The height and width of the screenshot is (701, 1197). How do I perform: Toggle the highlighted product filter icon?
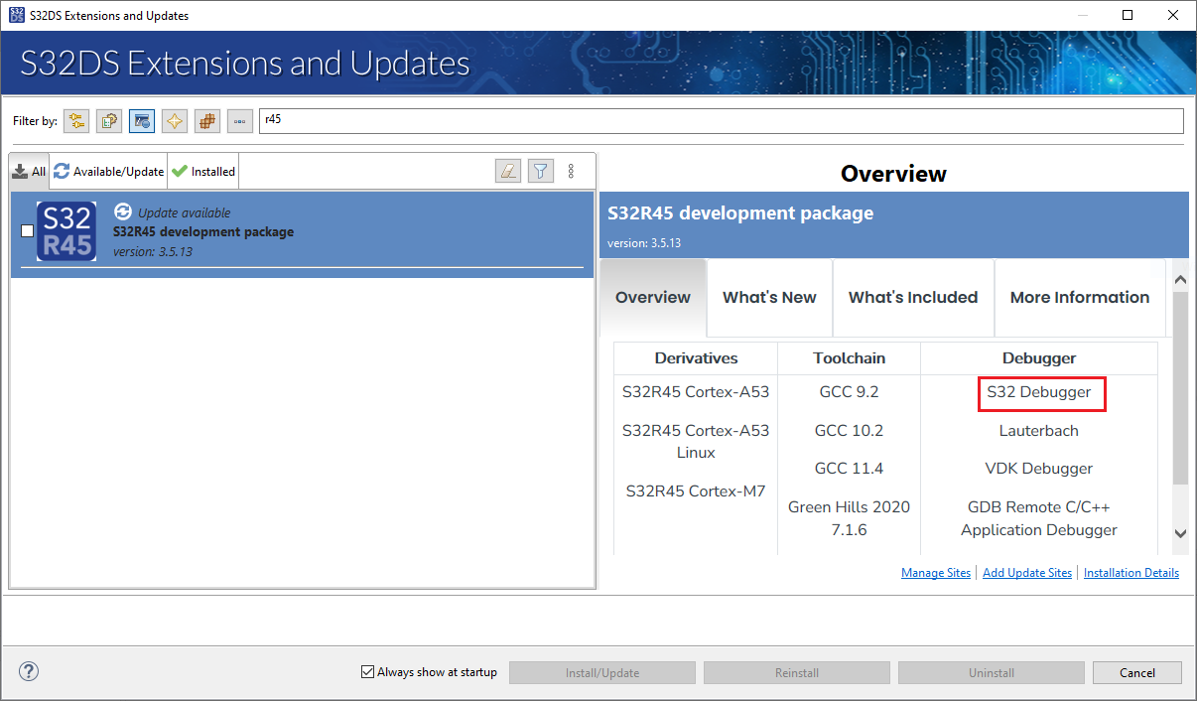[x=142, y=120]
